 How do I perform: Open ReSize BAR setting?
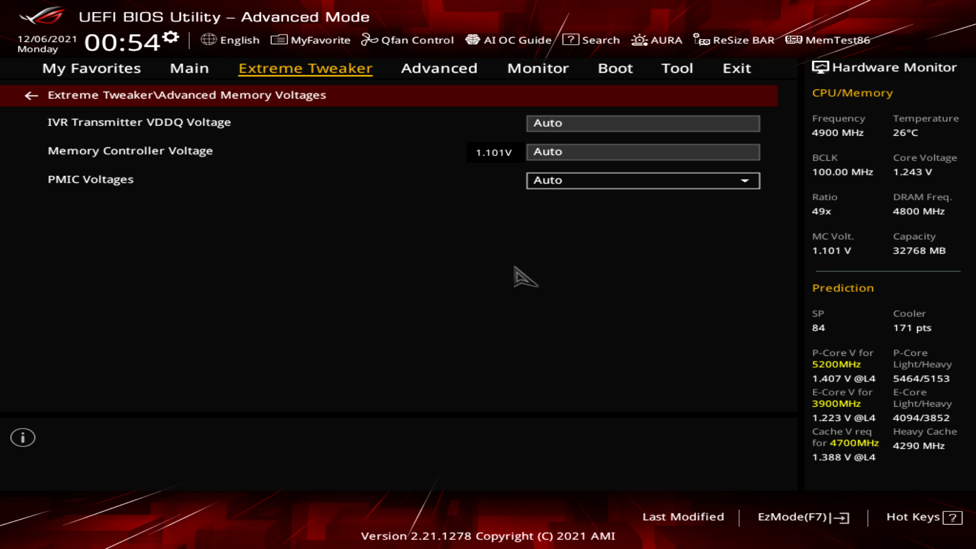pyautogui.click(x=701, y=40)
